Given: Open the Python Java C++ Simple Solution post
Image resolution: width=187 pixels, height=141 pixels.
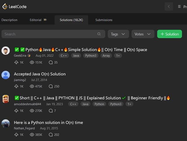Looking at the screenshot, I should [x=81, y=50].
